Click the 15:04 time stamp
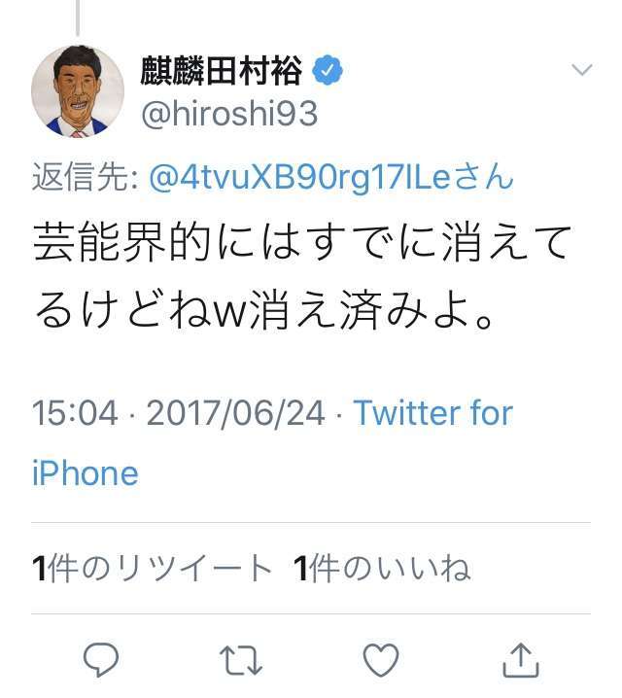 point(75,412)
